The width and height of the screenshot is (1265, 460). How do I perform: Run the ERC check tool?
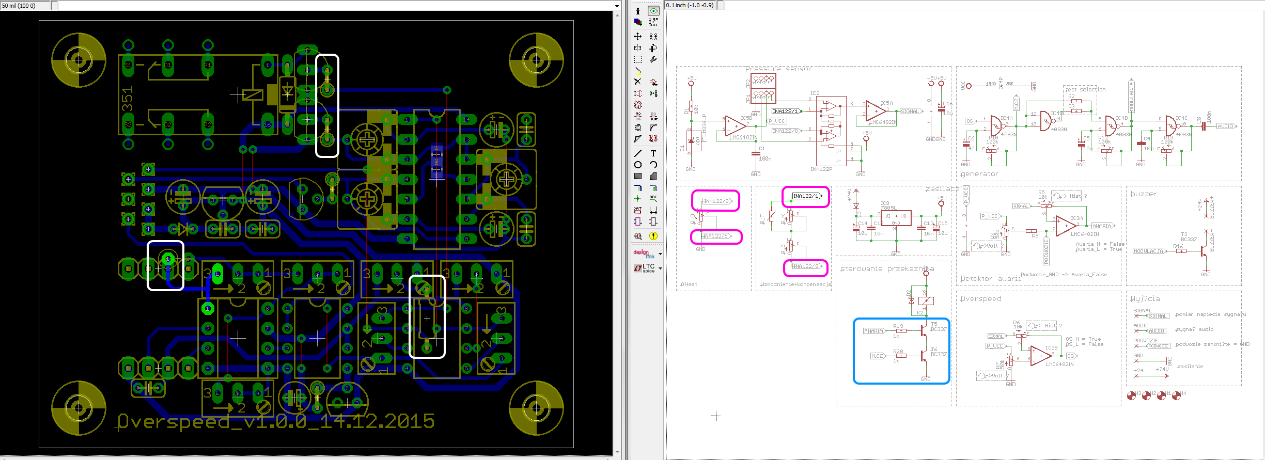coord(638,236)
